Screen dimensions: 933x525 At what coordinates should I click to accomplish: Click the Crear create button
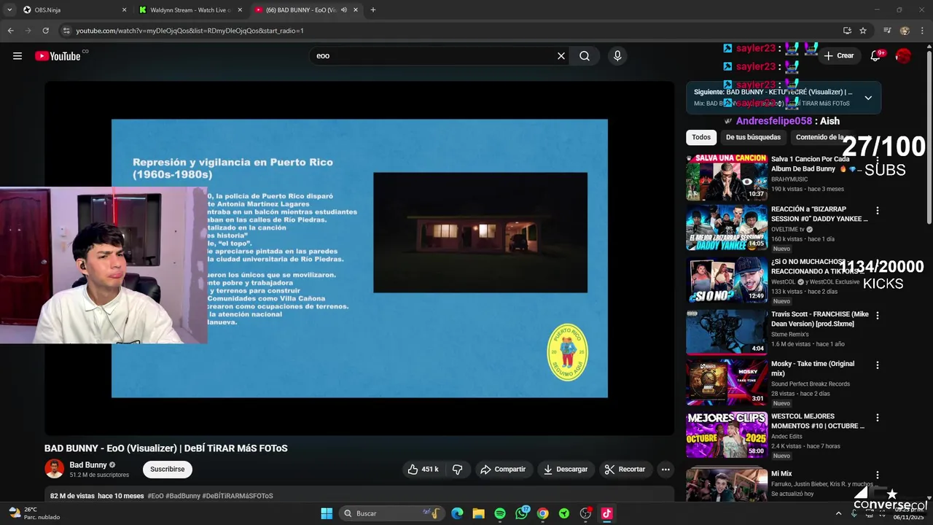point(839,56)
